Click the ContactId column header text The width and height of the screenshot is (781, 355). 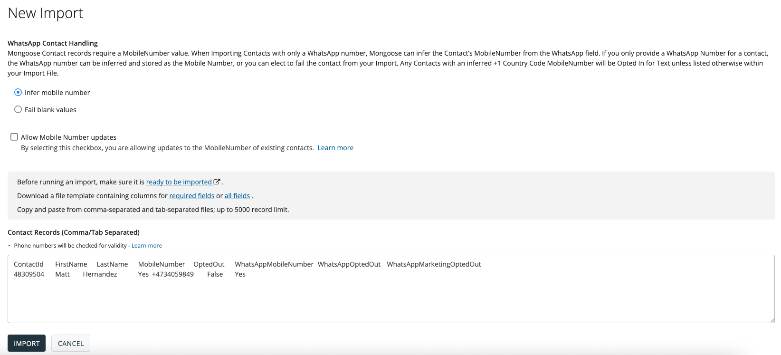[29, 264]
